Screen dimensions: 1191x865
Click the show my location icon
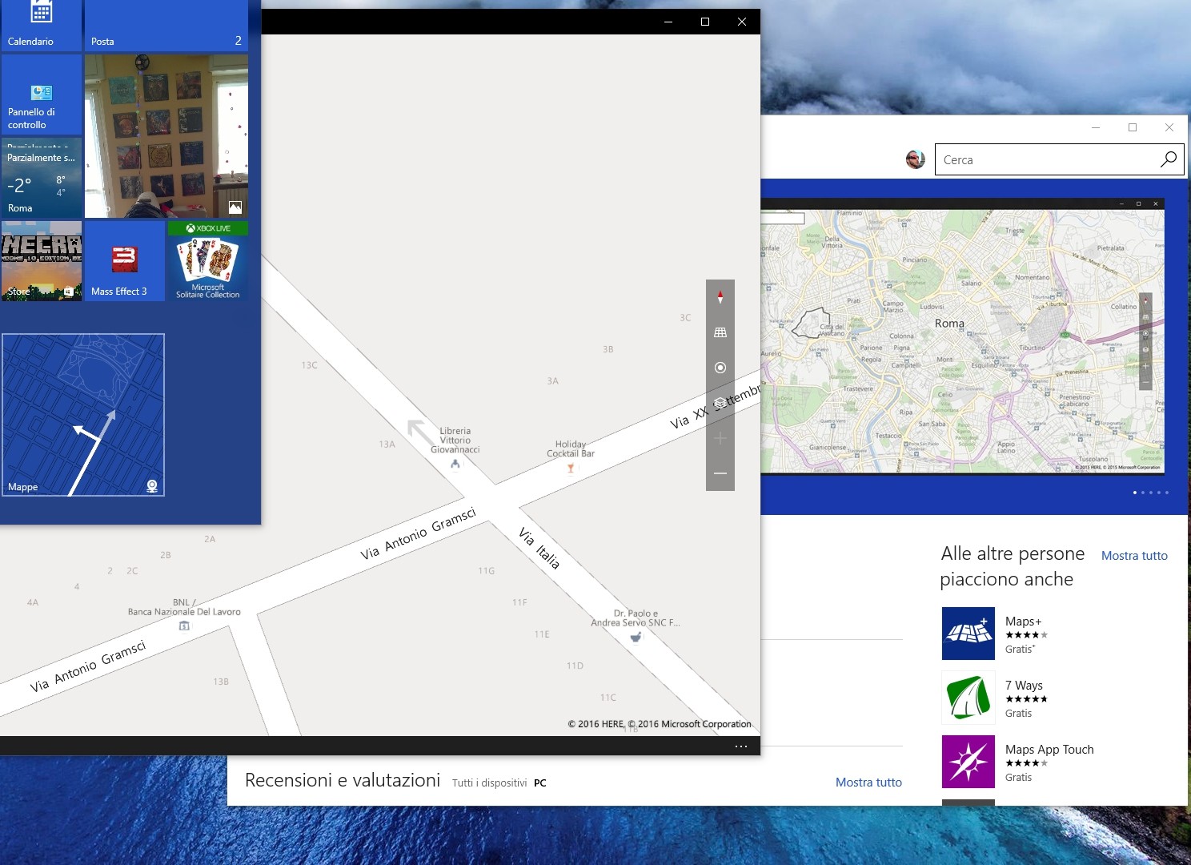click(720, 368)
